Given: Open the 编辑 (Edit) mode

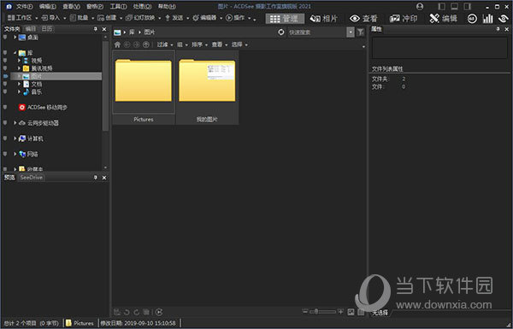Looking at the screenshot, I should point(443,19).
